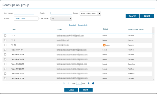Viewport: 157px width, 94px height.
Task: Open the Select status field
Action: 26,19
